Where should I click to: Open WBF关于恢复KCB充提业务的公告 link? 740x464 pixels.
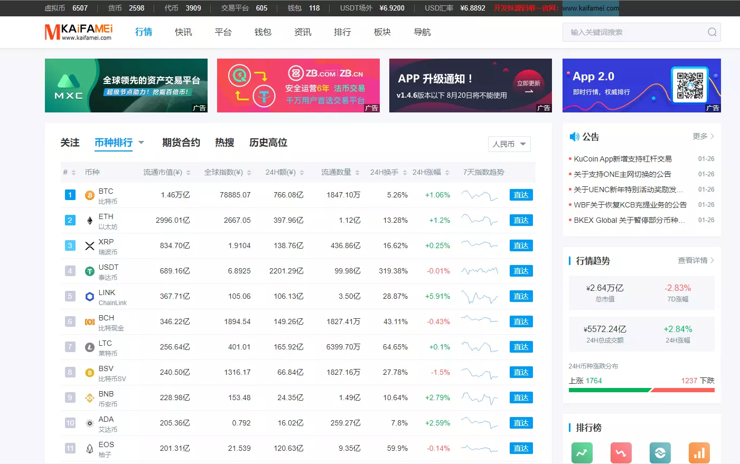(630, 205)
